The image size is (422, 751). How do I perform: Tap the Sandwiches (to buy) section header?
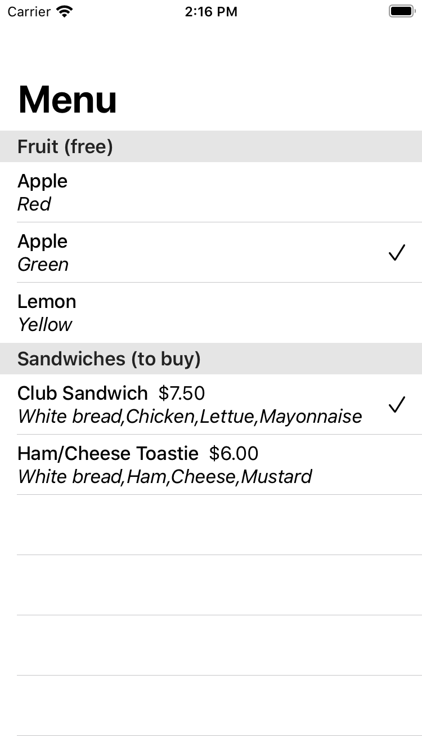pos(109,359)
